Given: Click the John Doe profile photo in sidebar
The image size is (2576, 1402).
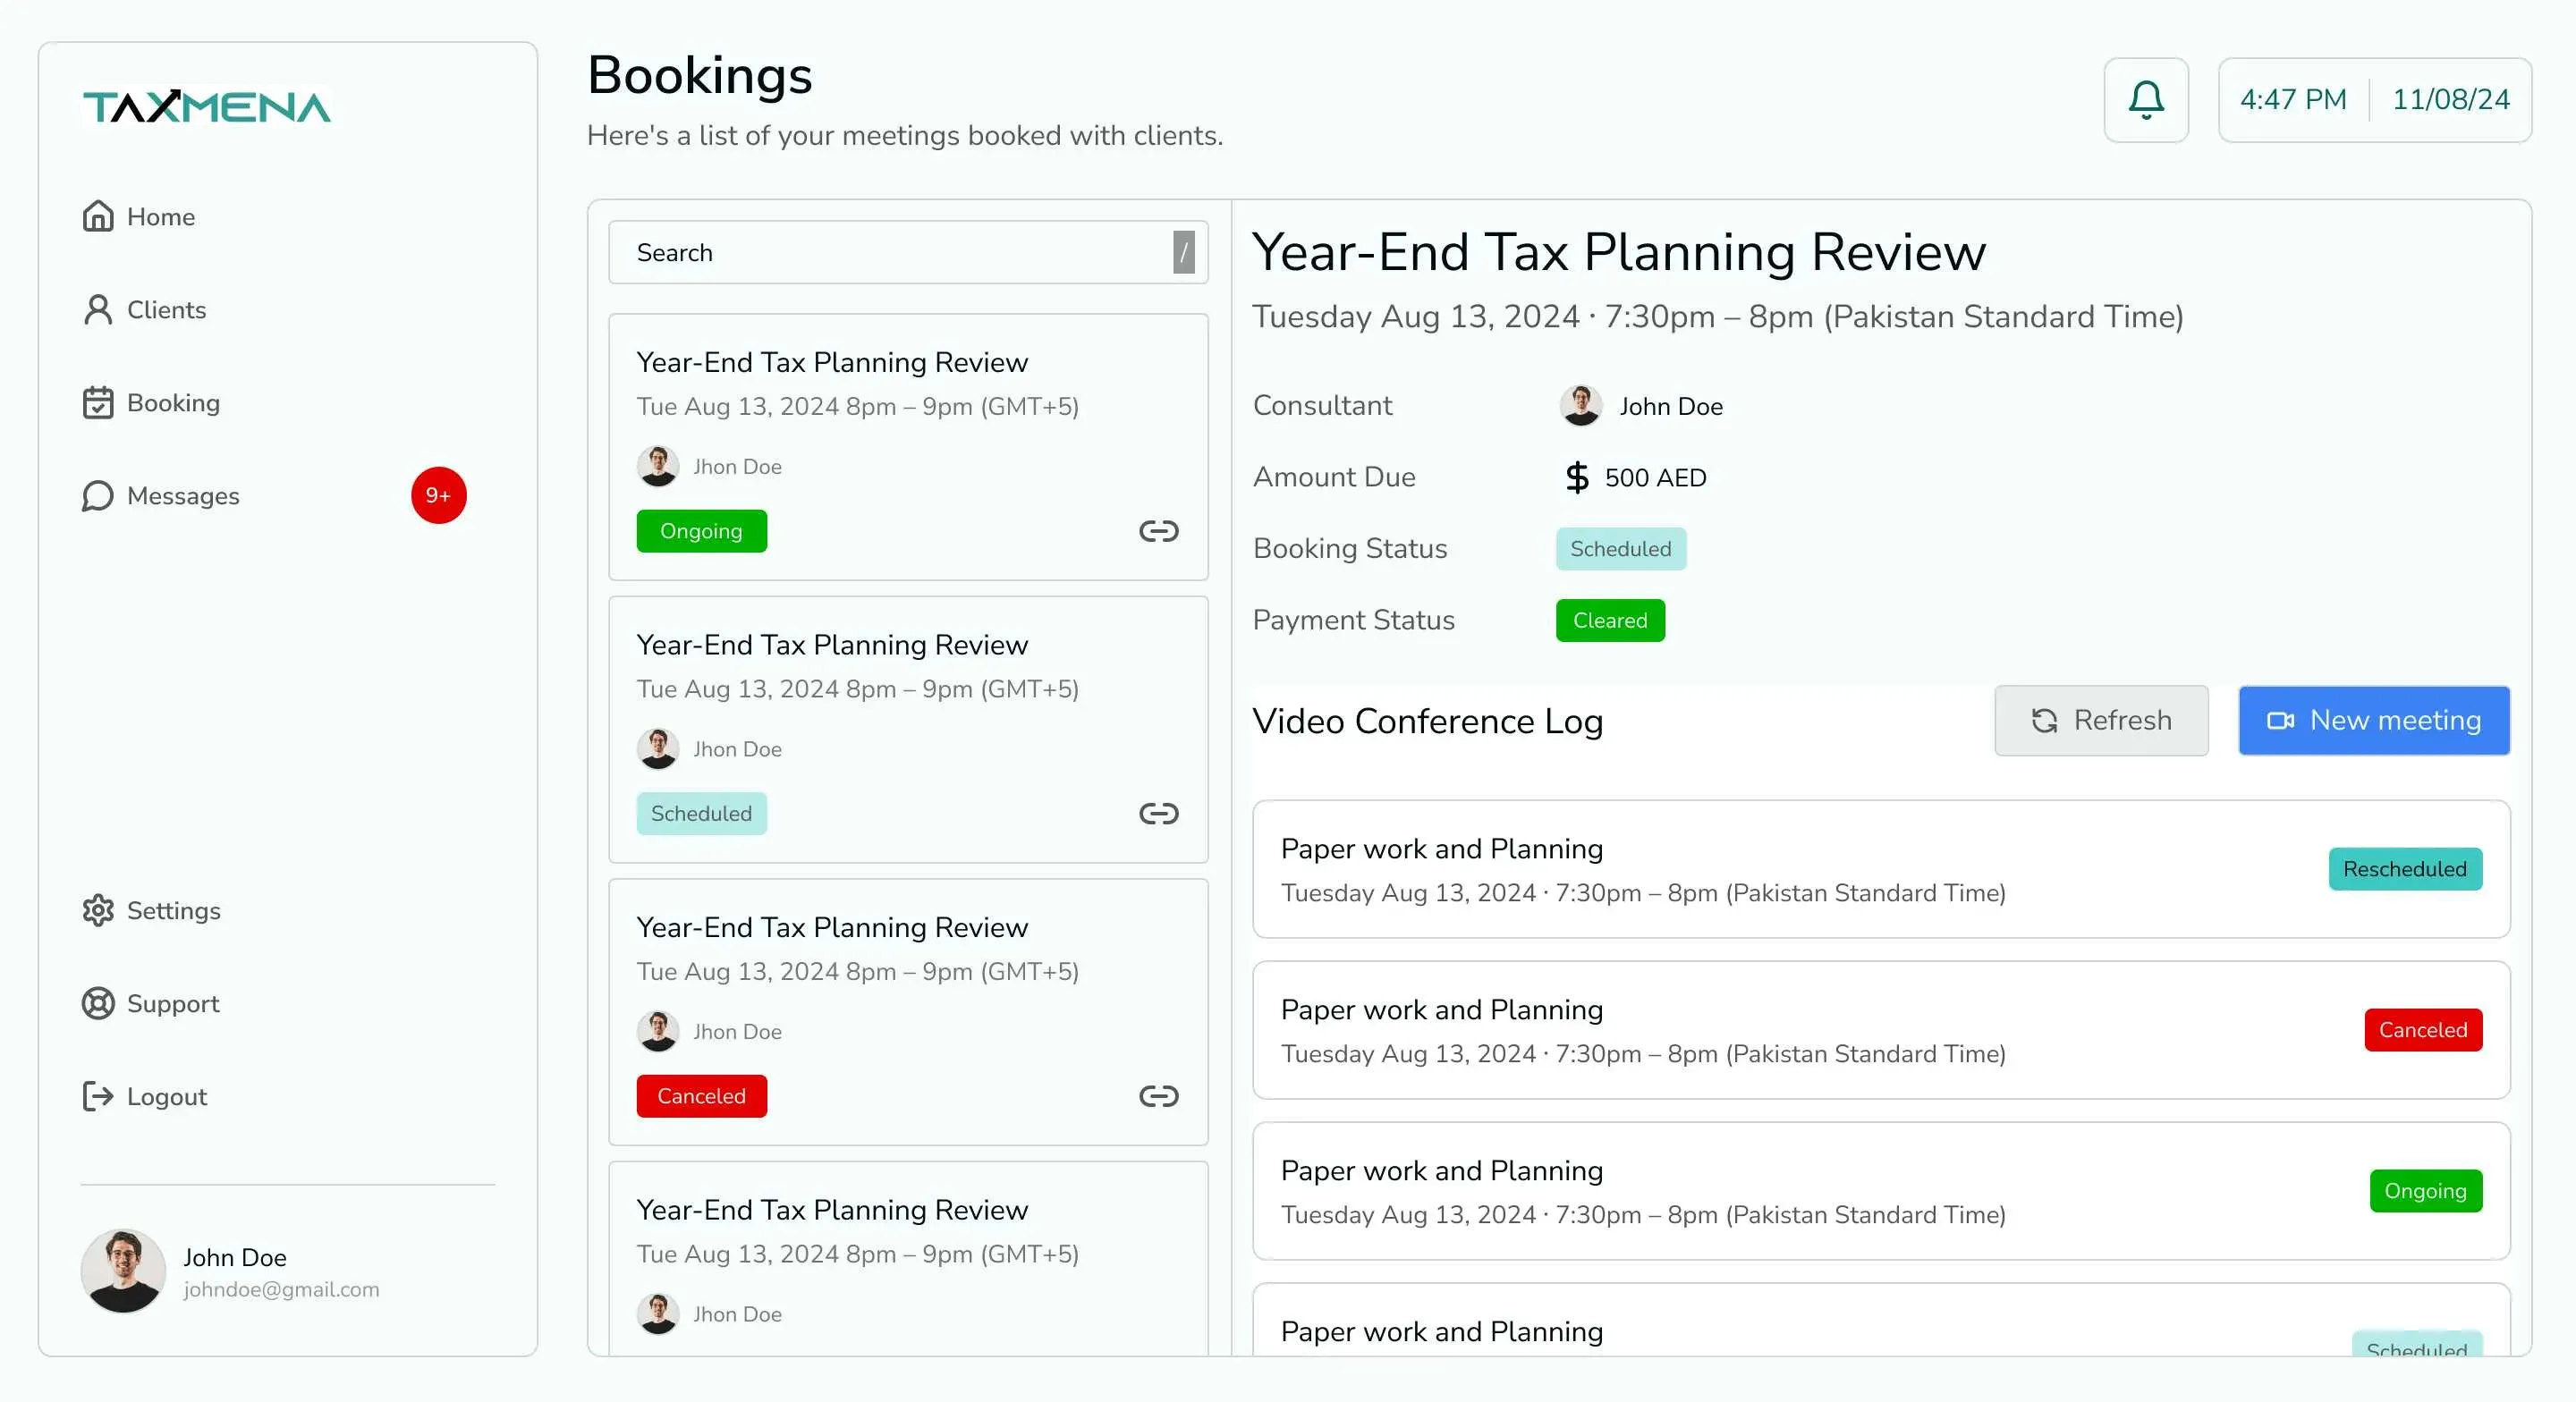Looking at the screenshot, I should click(x=123, y=1271).
